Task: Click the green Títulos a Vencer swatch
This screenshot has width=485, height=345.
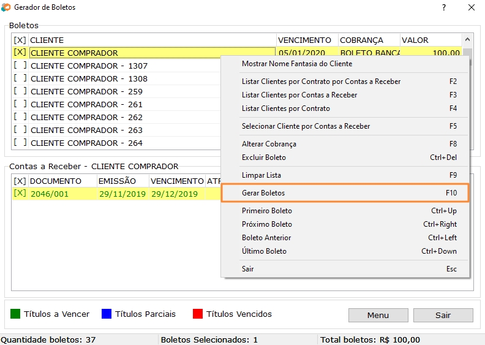Action: [16, 314]
